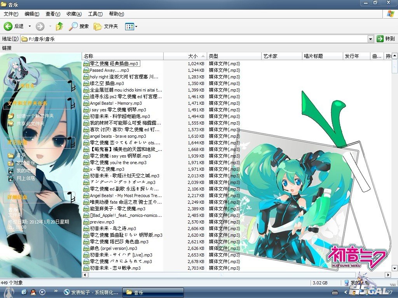Open the 编辑(E) menu
This screenshot has width=398, height=298.
pyautogui.click(x=32, y=14)
